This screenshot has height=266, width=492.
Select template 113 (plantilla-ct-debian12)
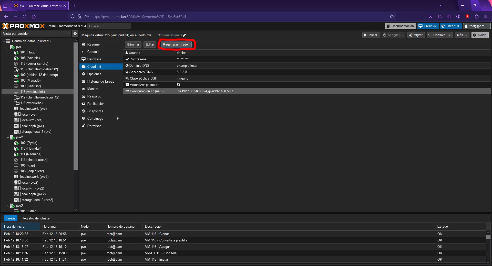(39, 69)
